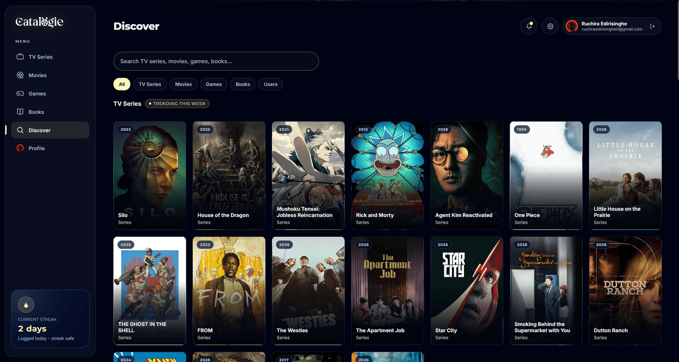Click the 2 days streak text
The height and width of the screenshot is (362, 679).
(32, 328)
